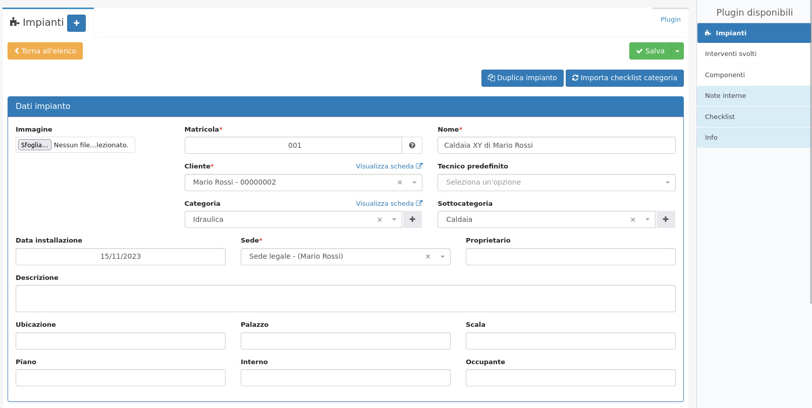The height and width of the screenshot is (408, 812).
Task: Clear the Caldaia subcategory selection
Action: click(x=632, y=220)
